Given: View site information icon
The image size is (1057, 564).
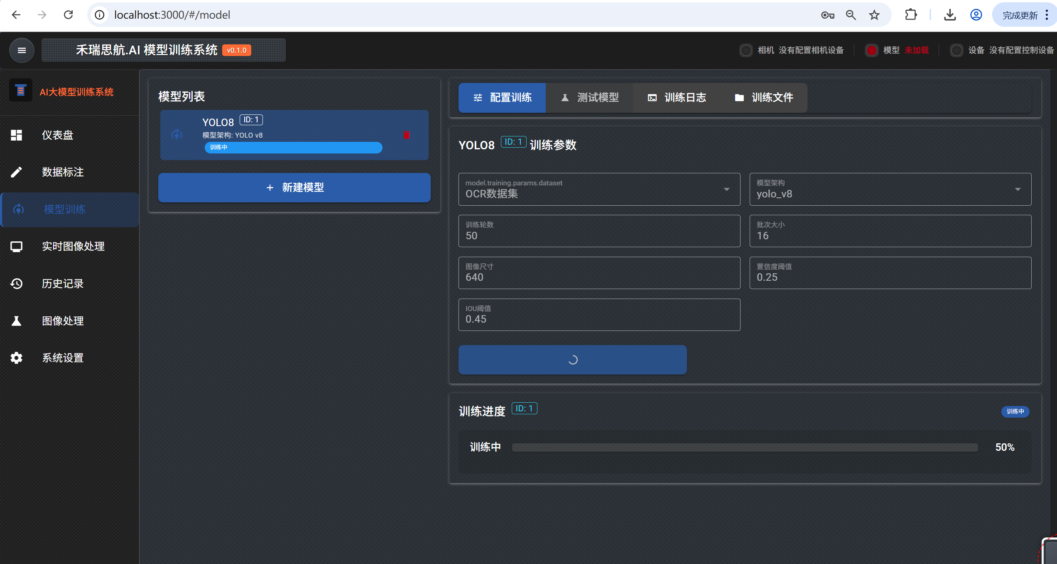Looking at the screenshot, I should click(100, 15).
